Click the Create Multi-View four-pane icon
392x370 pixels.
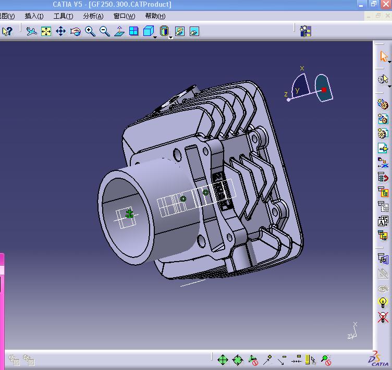point(134,31)
